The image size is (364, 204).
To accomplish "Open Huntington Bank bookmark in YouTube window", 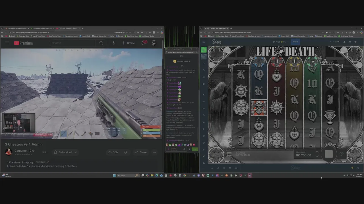I will (23, 36).
